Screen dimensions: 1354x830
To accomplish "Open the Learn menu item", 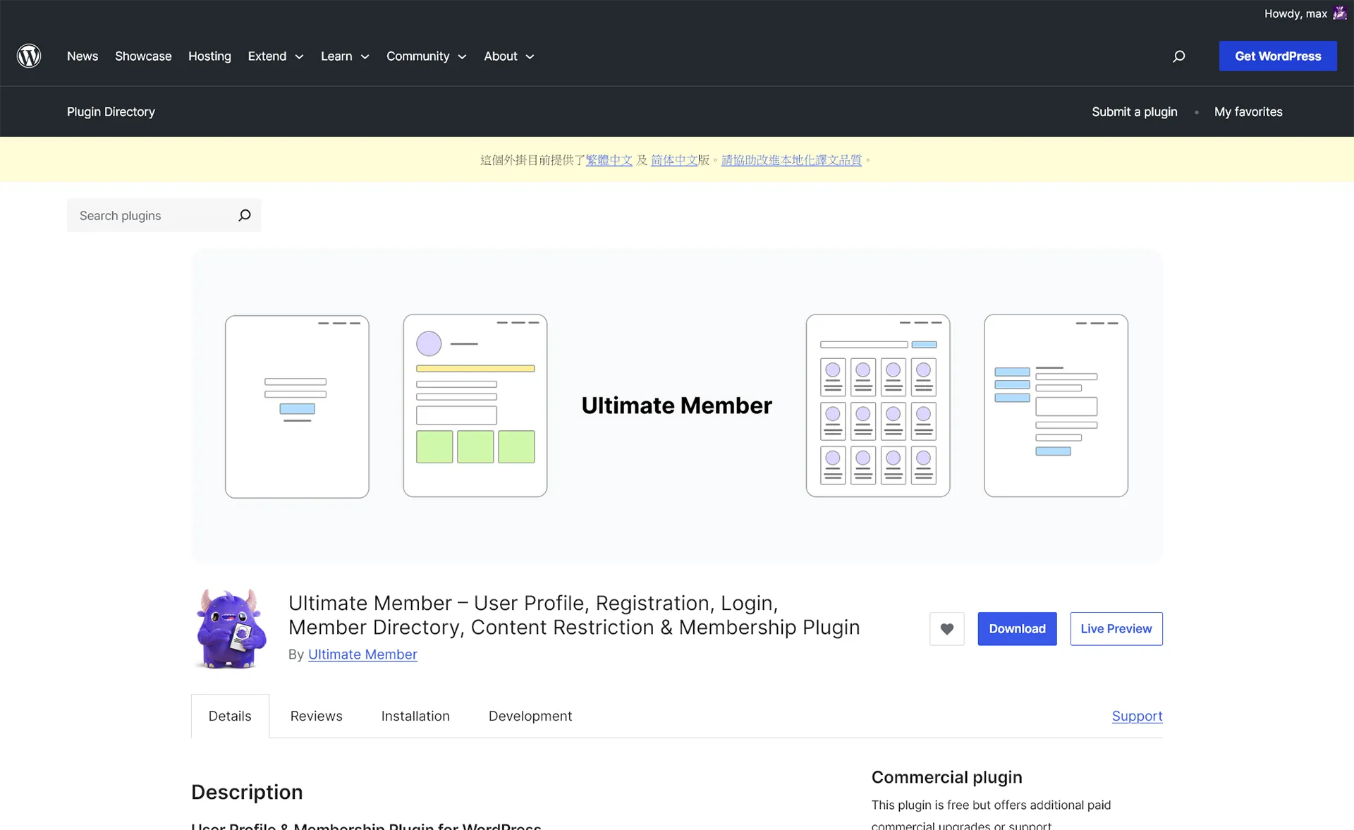I will click(336, 56).
